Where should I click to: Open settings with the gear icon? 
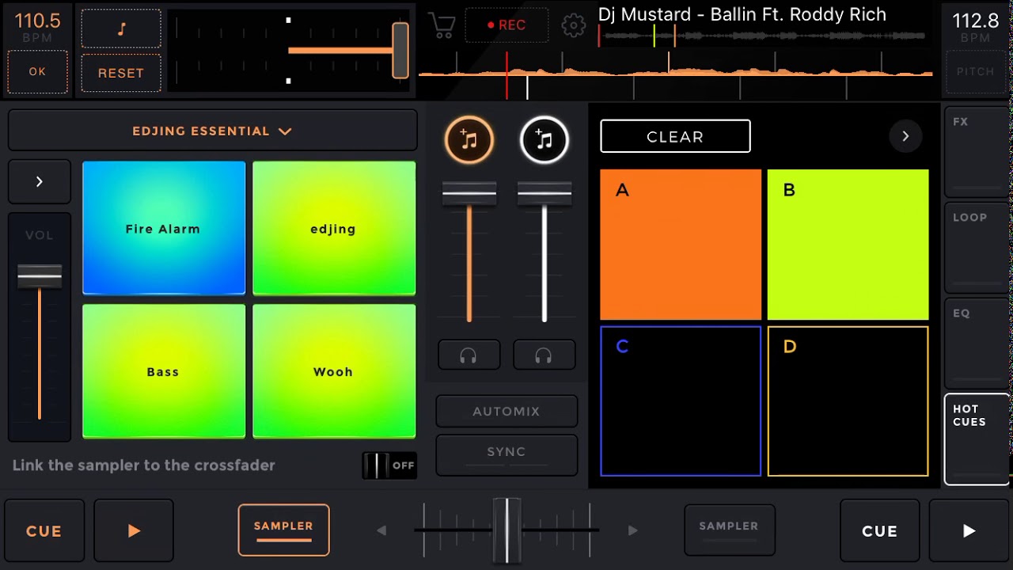coord(573,25)
